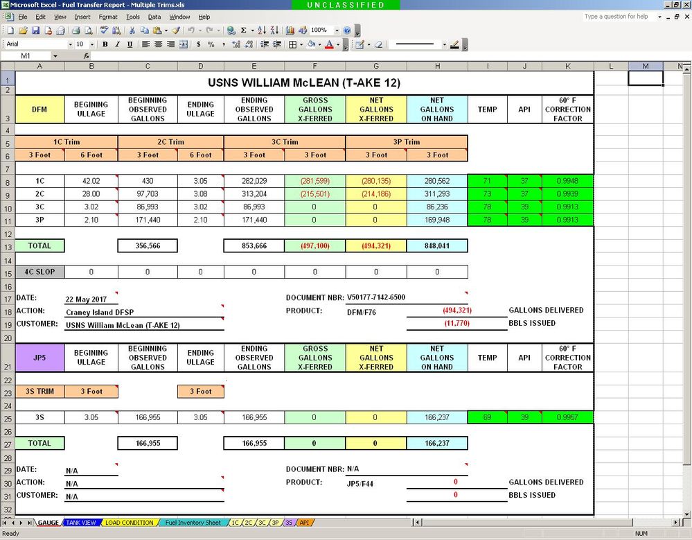
Task: Open the Borders dropdown arrow
Action: 301,44
